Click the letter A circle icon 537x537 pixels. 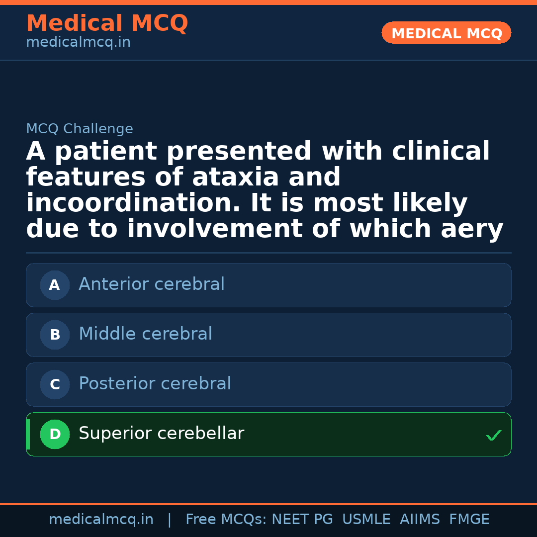pyautogui.click(x=55, y=285)
